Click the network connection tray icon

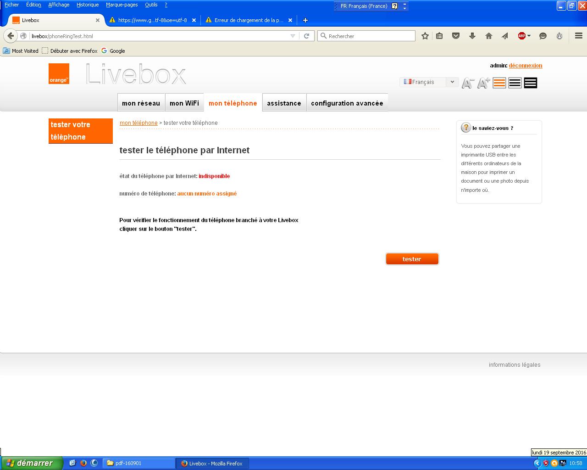562,463
